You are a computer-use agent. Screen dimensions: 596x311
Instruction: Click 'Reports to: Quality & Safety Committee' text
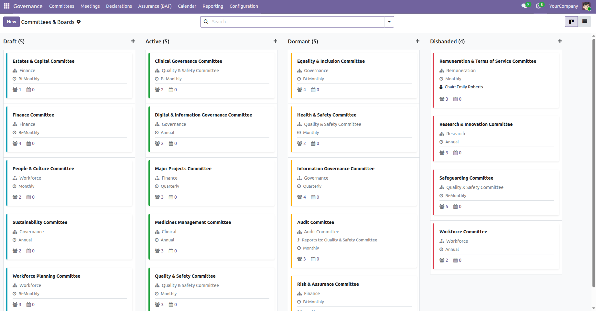339,240
